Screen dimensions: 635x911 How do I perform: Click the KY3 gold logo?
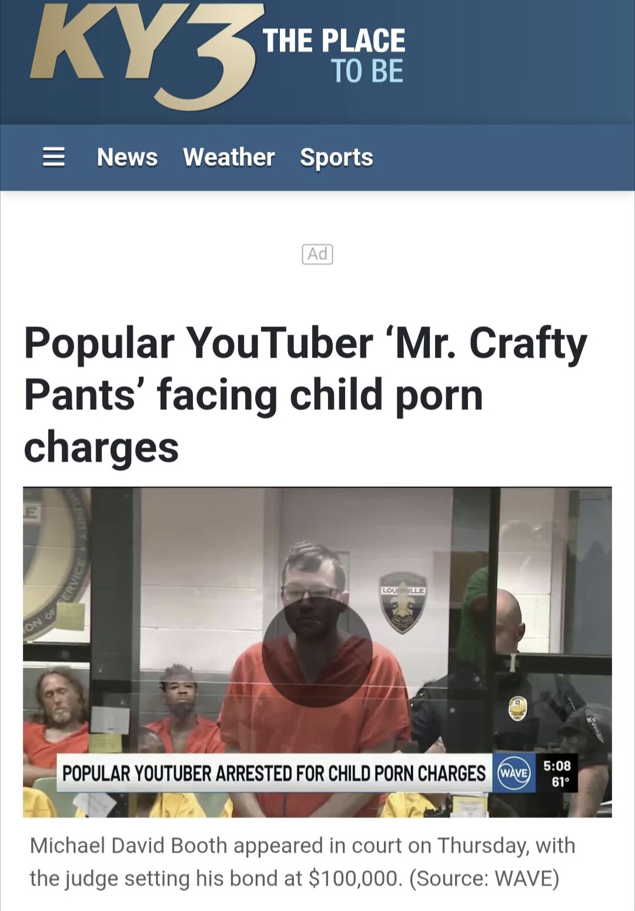point(143,56)
